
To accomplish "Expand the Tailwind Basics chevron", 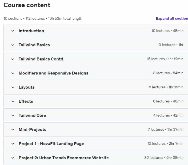I will 13,45.
